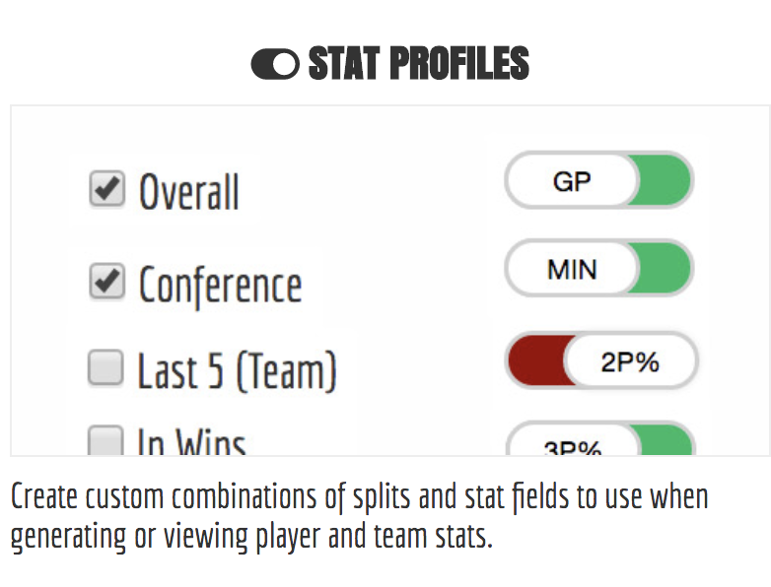771x587 pixels.
Task: Click the Conference label text
Action: (220, 286)
